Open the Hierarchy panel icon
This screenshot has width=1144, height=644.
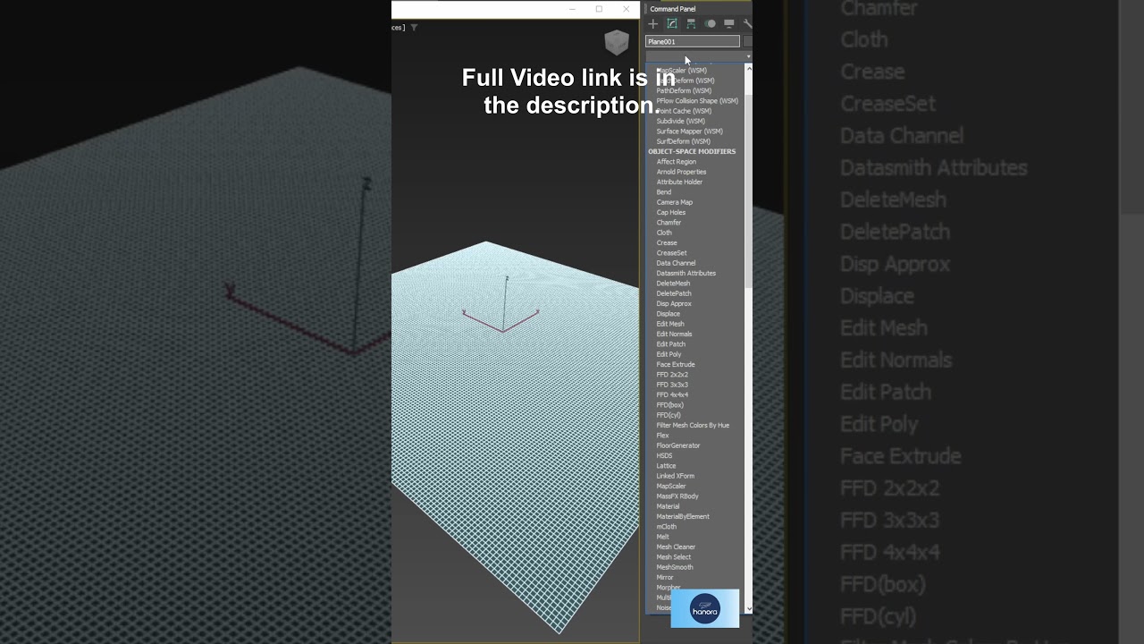pos(691,24)
